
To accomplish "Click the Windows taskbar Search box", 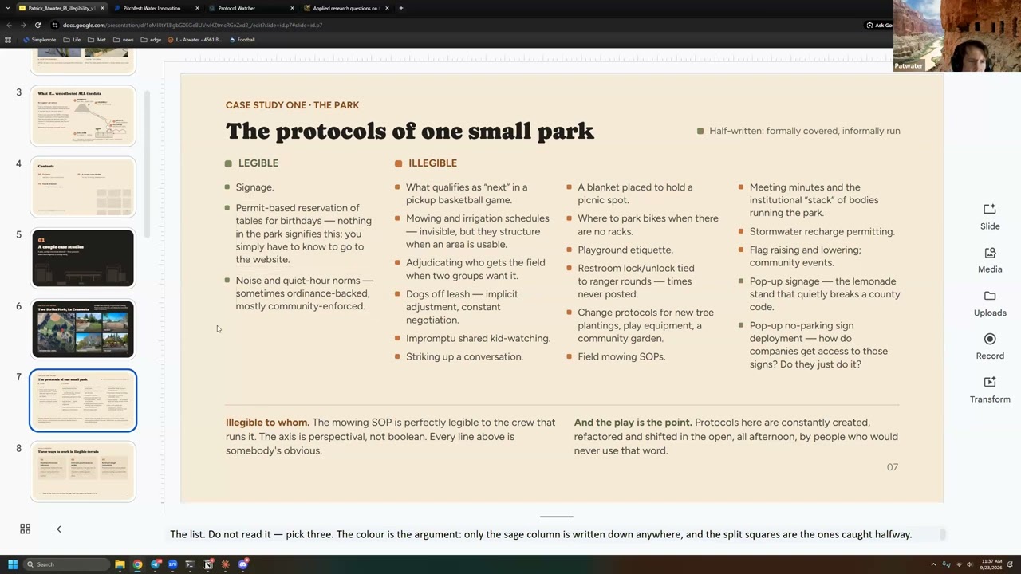I will point(67,564).
